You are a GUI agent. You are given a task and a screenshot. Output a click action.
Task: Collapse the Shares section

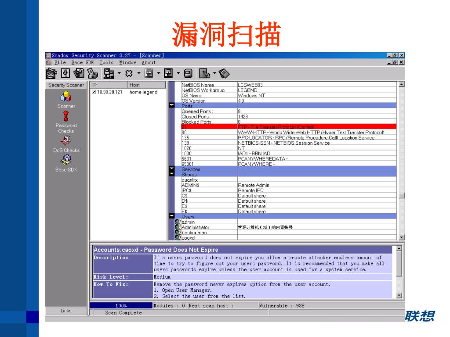172,174
